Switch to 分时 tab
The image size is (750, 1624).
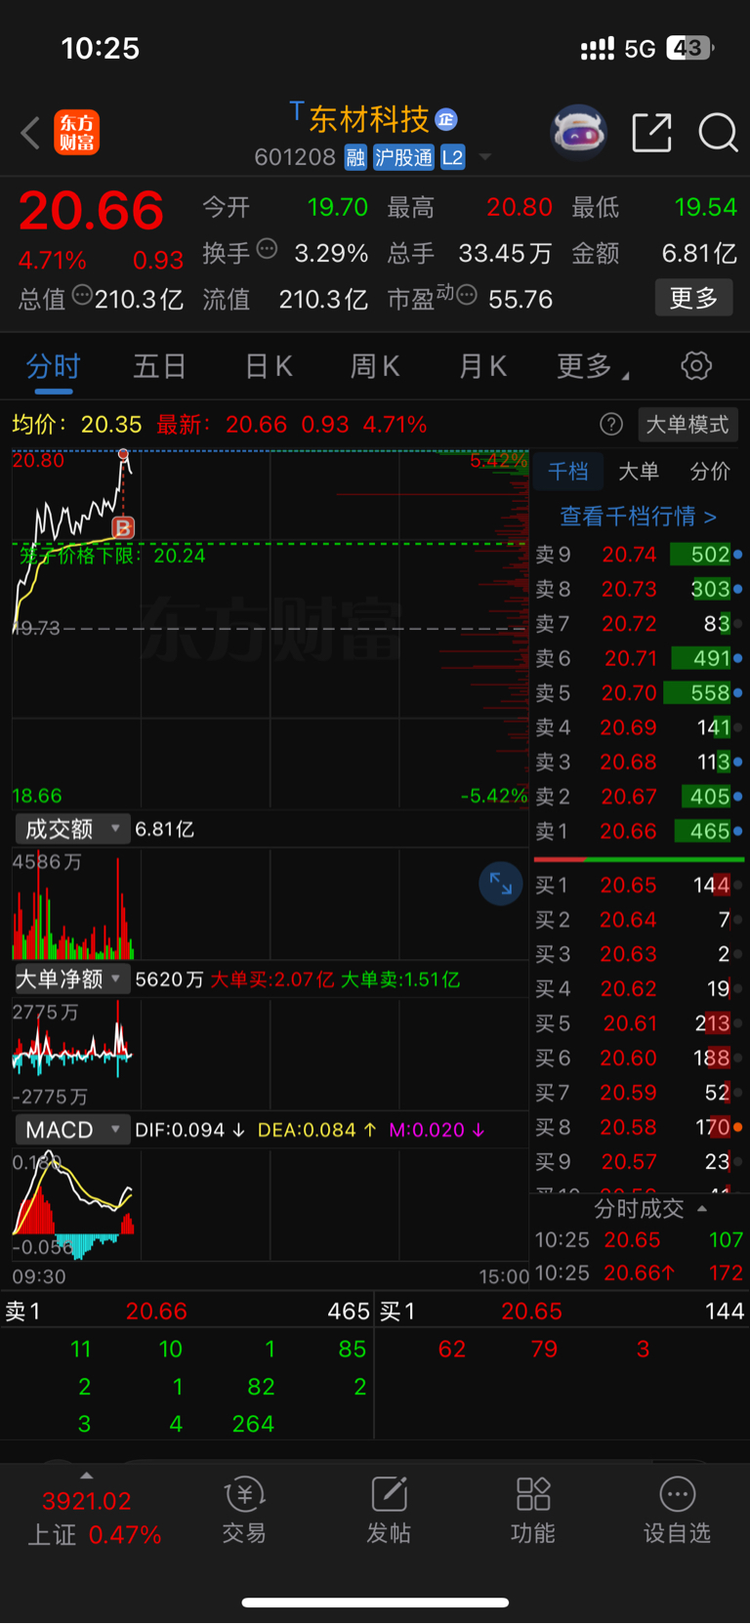click(53, 366)
